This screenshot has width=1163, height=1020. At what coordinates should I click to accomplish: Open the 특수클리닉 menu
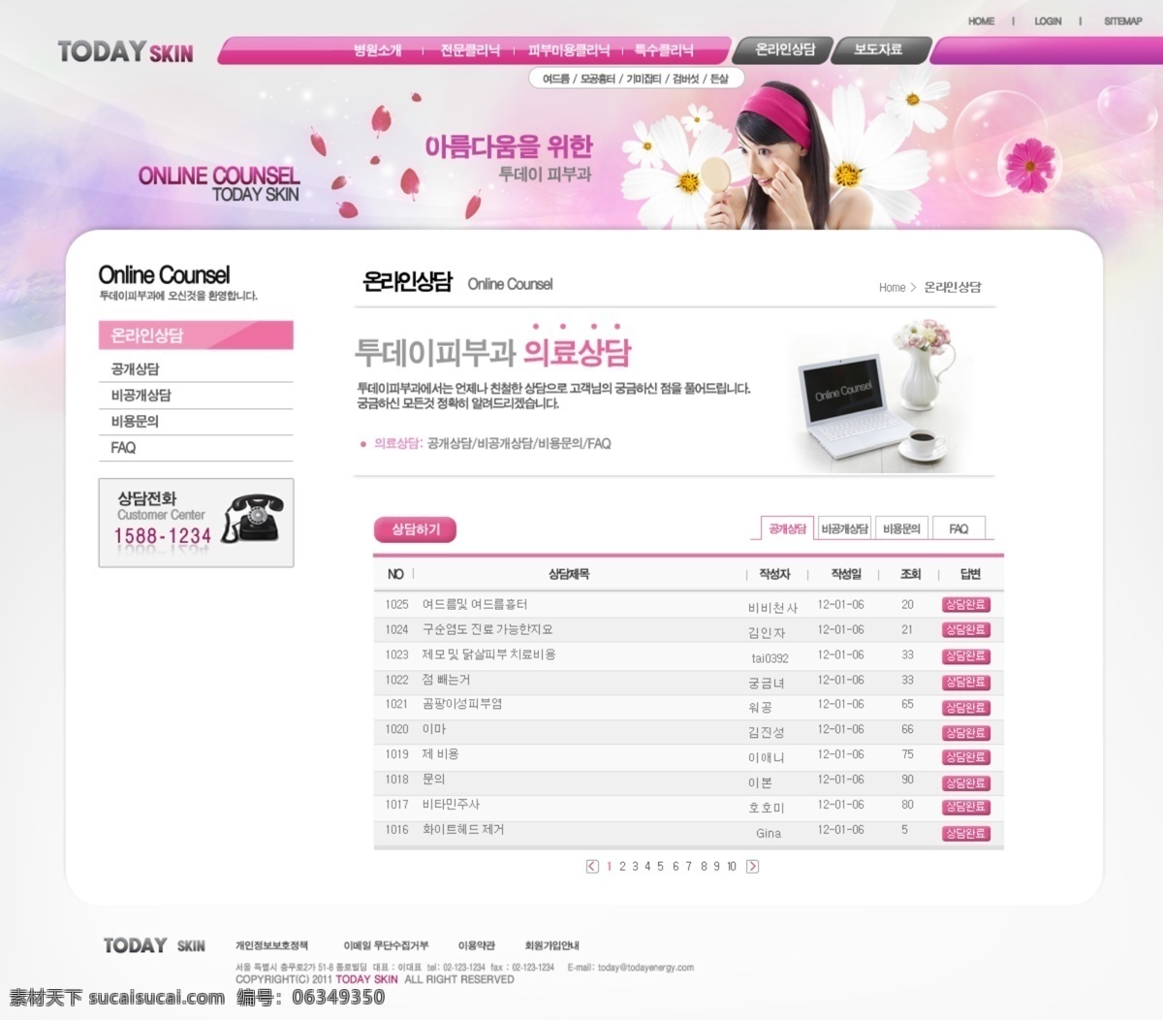665,50
